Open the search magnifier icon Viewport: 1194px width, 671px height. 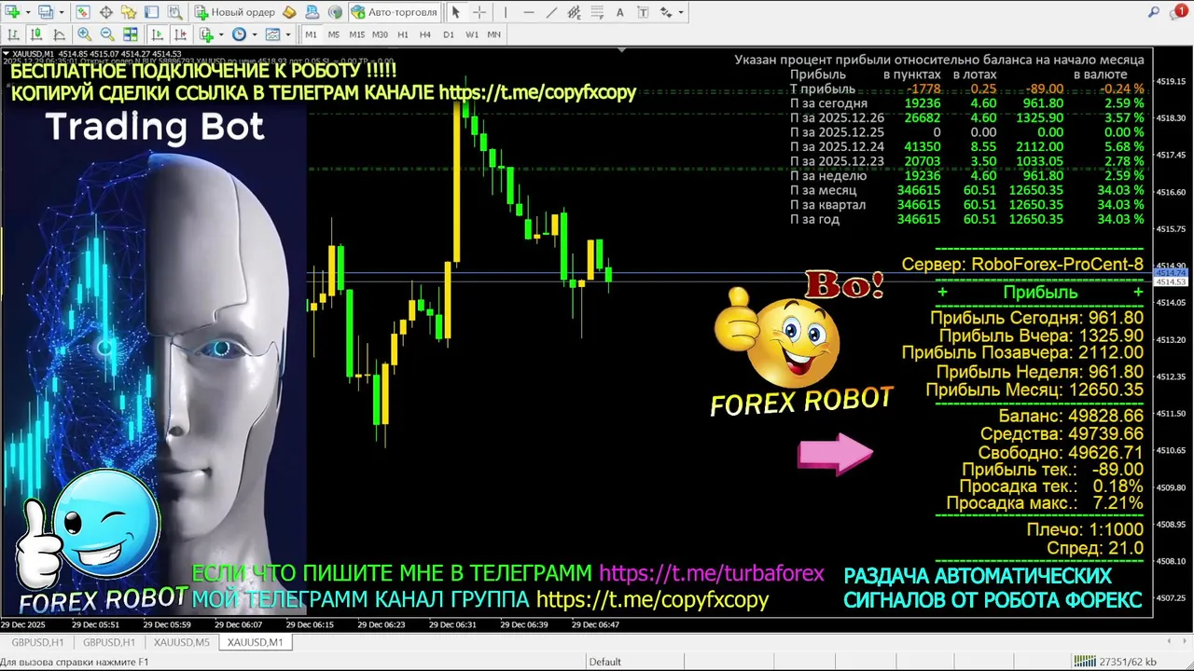click(1154, 13)
